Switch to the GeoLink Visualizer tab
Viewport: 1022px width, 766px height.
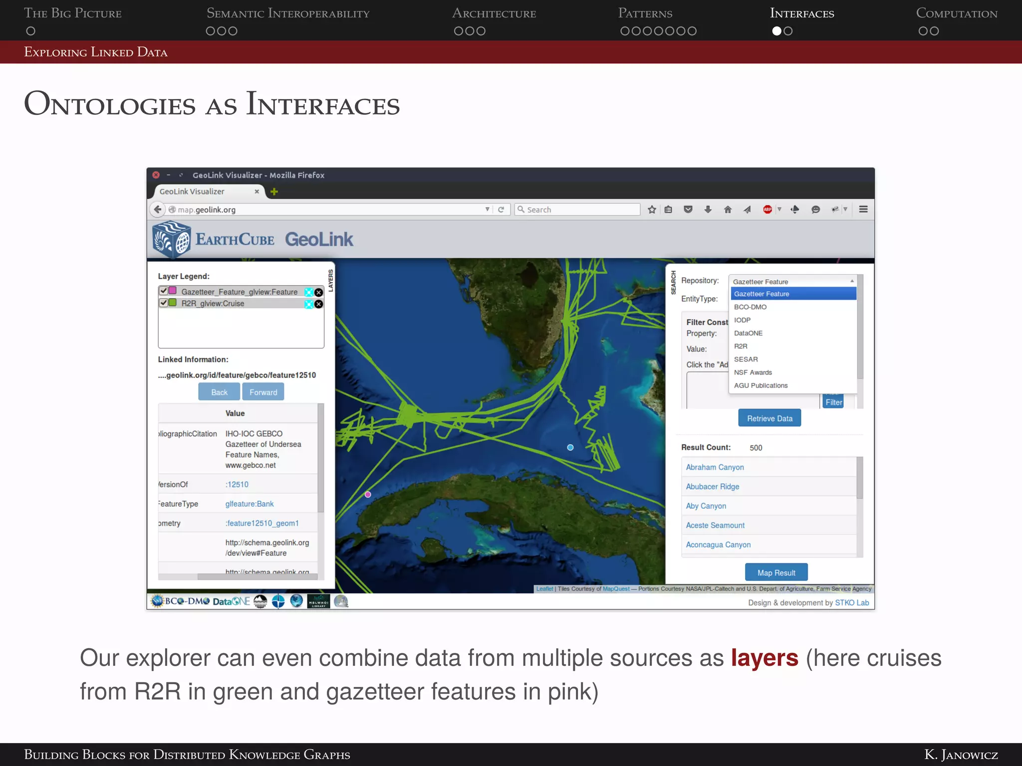[x=192, y=191]
